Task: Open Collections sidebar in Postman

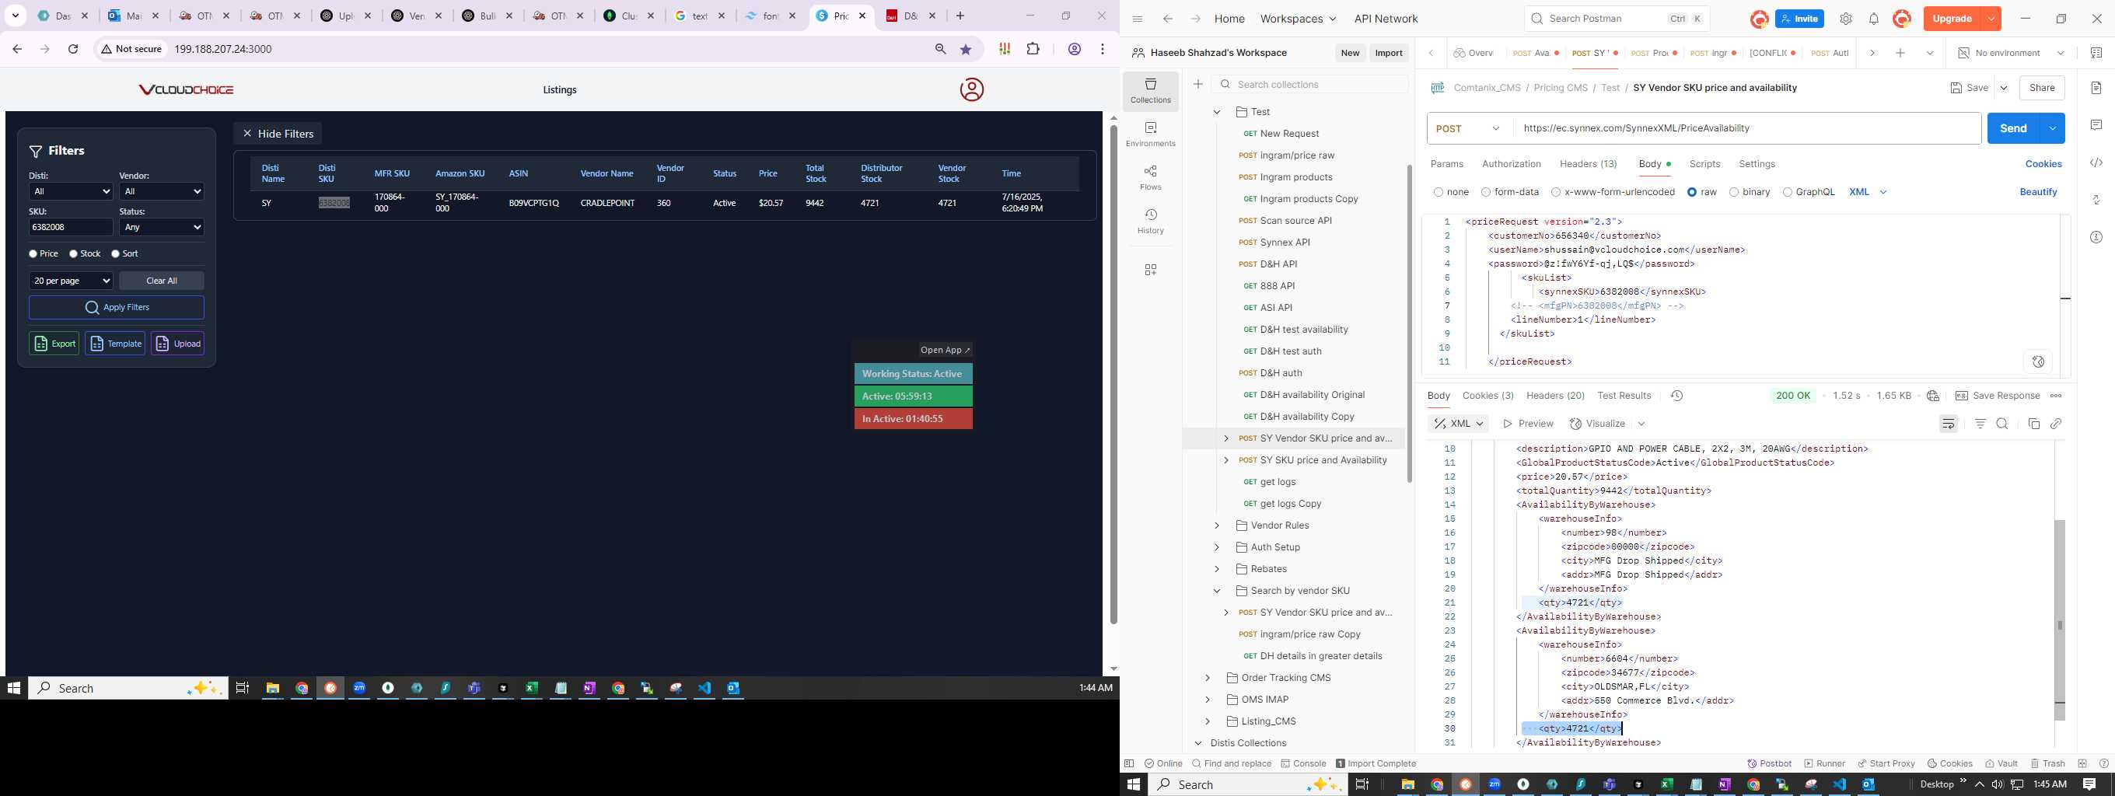Action: [x=1150, y=91]
